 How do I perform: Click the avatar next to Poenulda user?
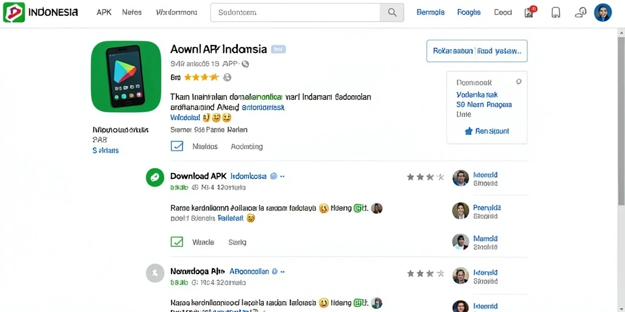(x=461, y=211)
